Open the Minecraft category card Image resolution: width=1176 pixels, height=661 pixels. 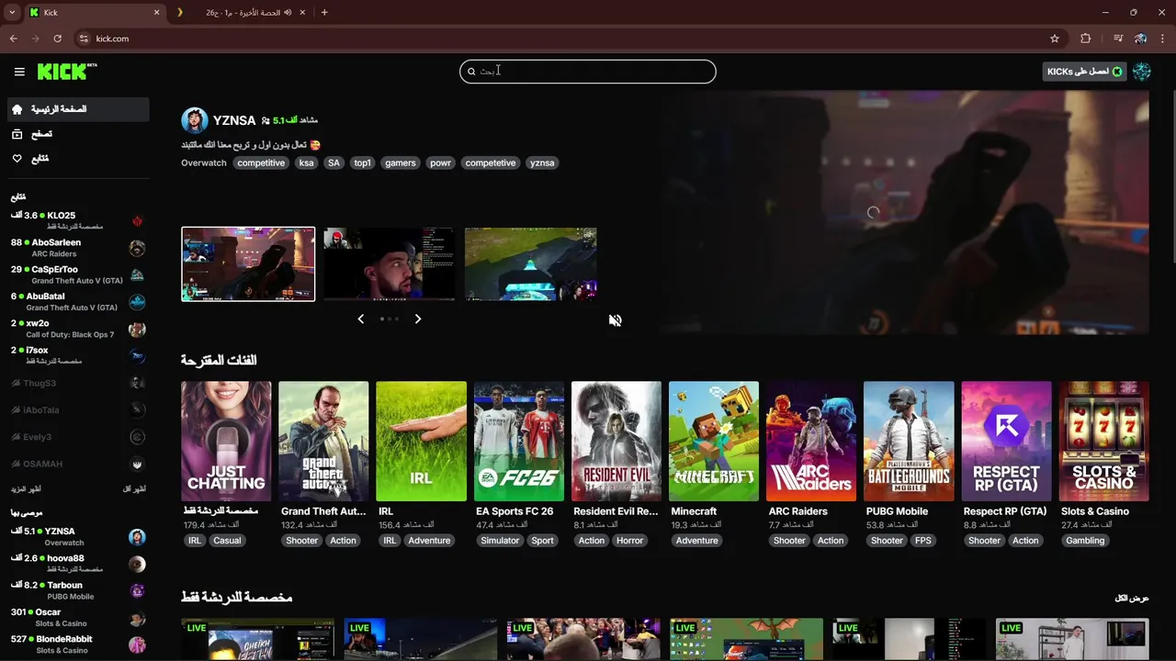[x=714, y=442]
